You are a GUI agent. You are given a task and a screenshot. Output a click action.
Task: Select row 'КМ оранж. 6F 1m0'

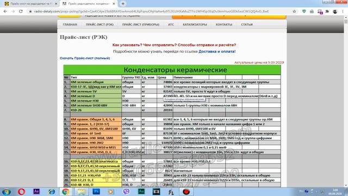(172, 133)
